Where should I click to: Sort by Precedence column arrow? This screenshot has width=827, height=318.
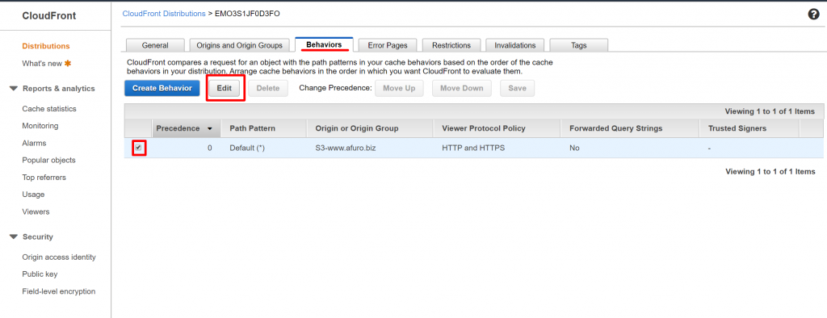click(209, 128)
